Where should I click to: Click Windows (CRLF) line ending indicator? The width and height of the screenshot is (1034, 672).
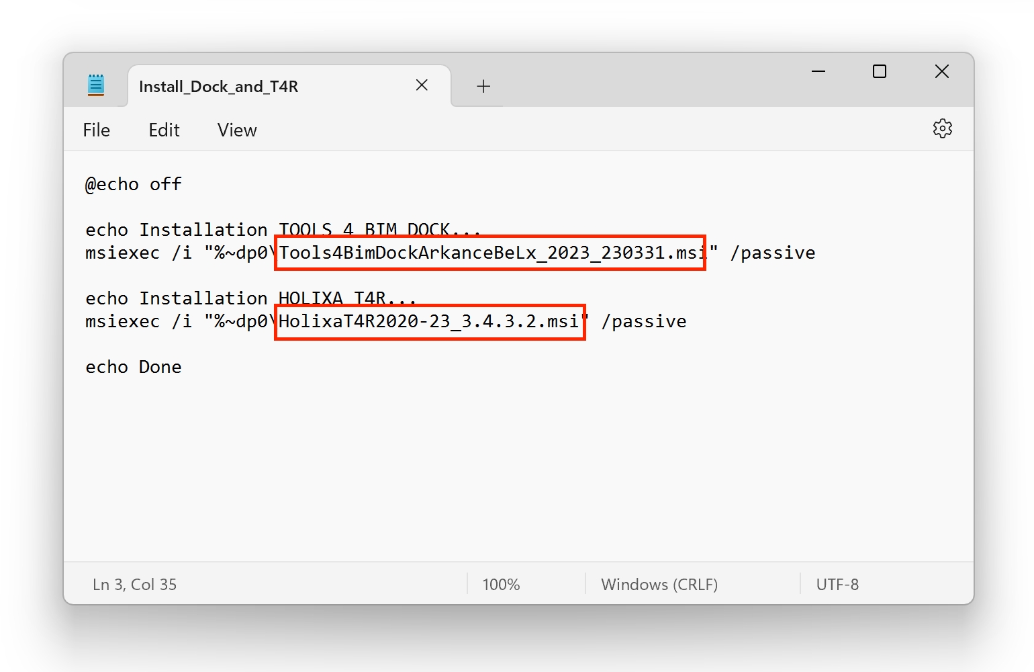pos(659,585)
